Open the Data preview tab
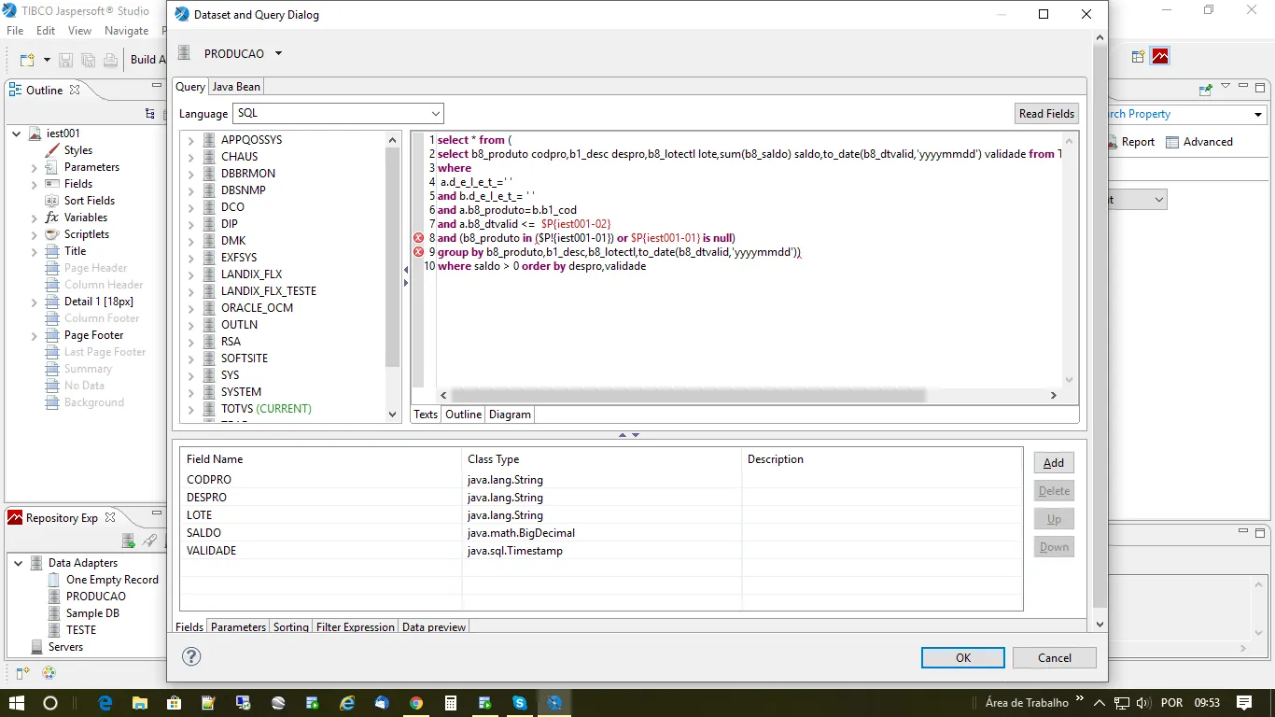 (x=433, y=627)
